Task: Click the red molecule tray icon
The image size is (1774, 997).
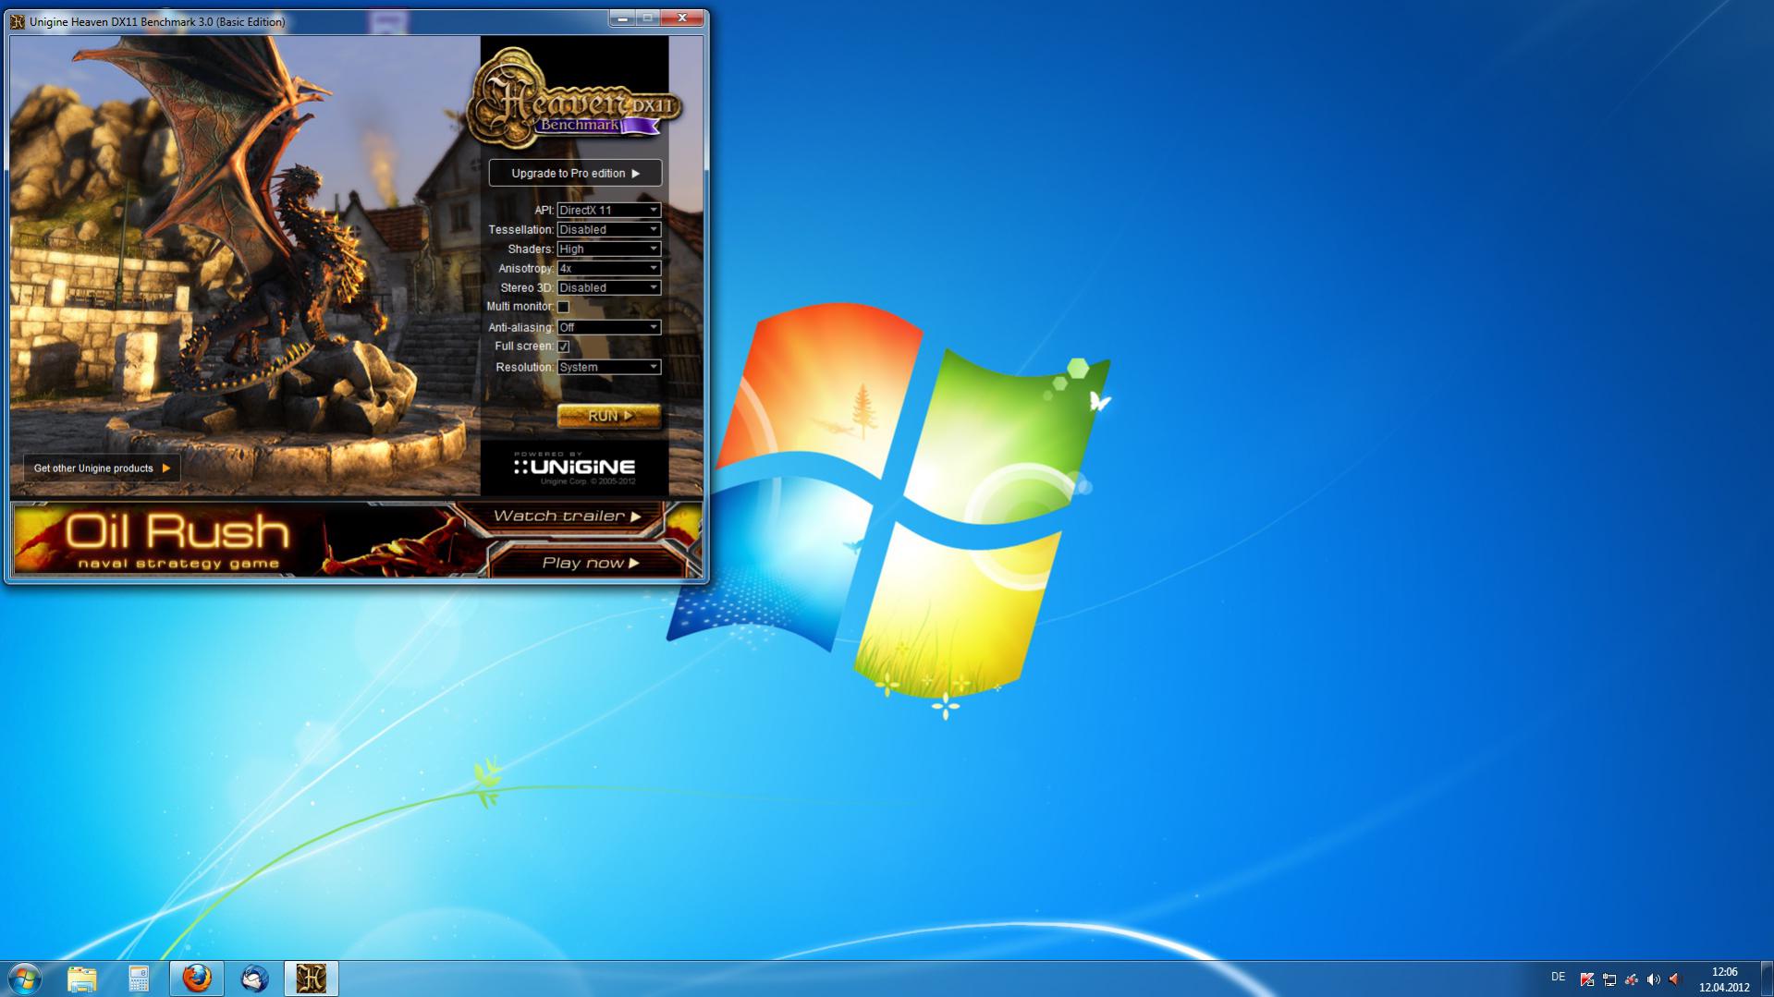Action: [1632, 979]
